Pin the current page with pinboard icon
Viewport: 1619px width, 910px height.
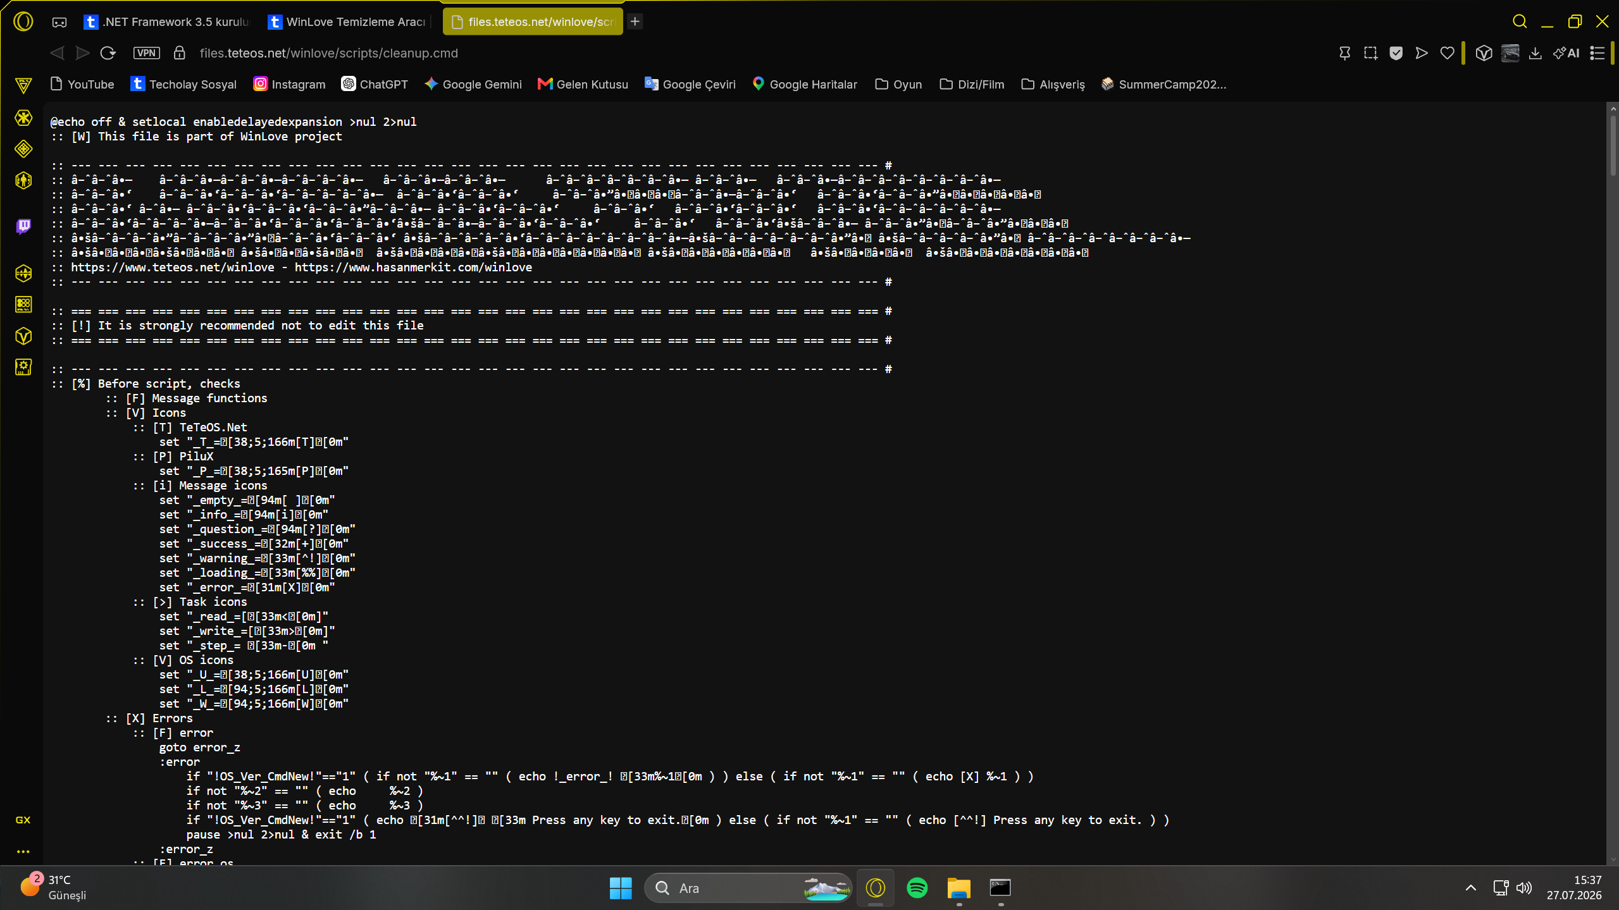click(x=1345, y=53)
